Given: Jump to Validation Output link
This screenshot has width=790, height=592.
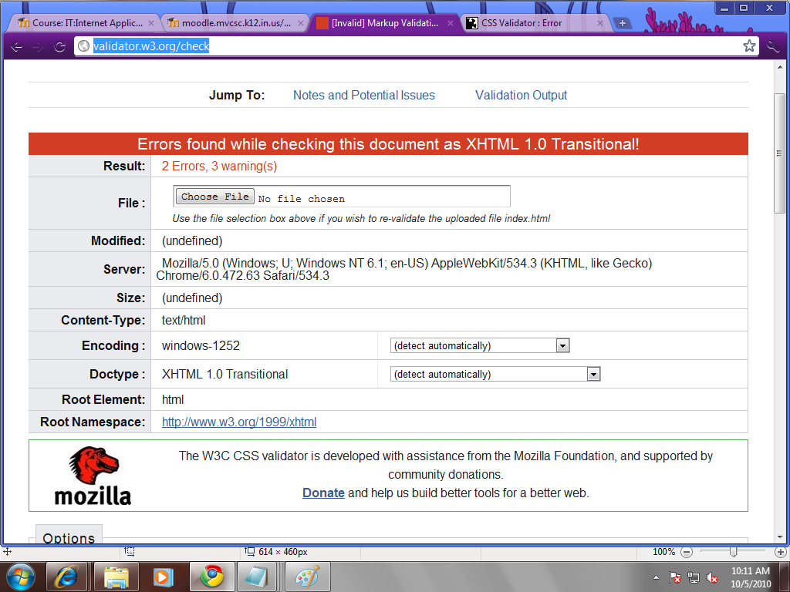Looking at the screenshot, I should click(x=521, y=96).
